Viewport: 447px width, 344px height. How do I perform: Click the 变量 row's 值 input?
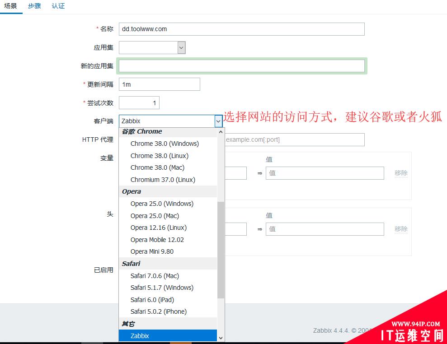point(325,173)
